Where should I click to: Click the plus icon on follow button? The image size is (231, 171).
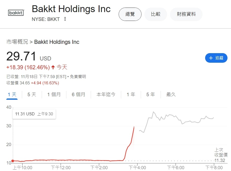coord(211,58)
